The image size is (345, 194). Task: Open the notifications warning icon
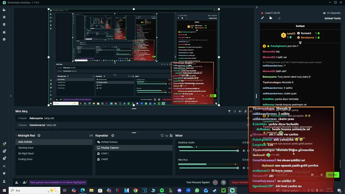[25, 182]
